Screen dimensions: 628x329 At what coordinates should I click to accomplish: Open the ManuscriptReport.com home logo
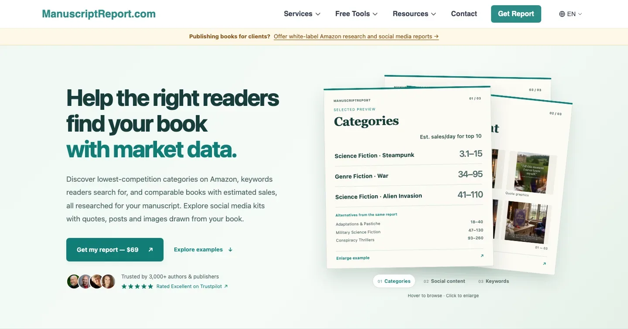click(99, 14)
